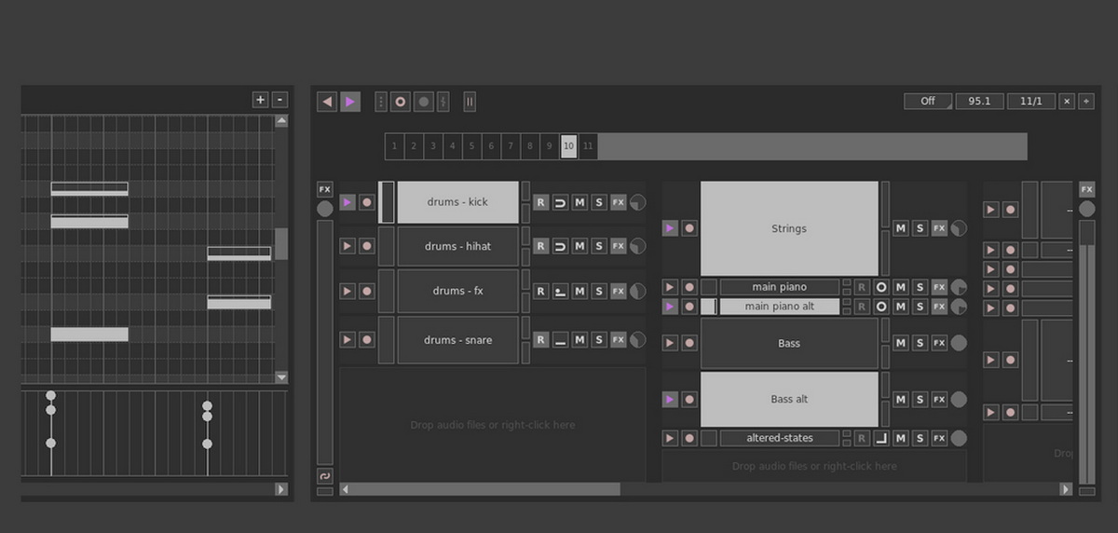The width and height of the screenshot is (1118, 533).
Task: Open the main piano sample button
Action: (780, 287)
